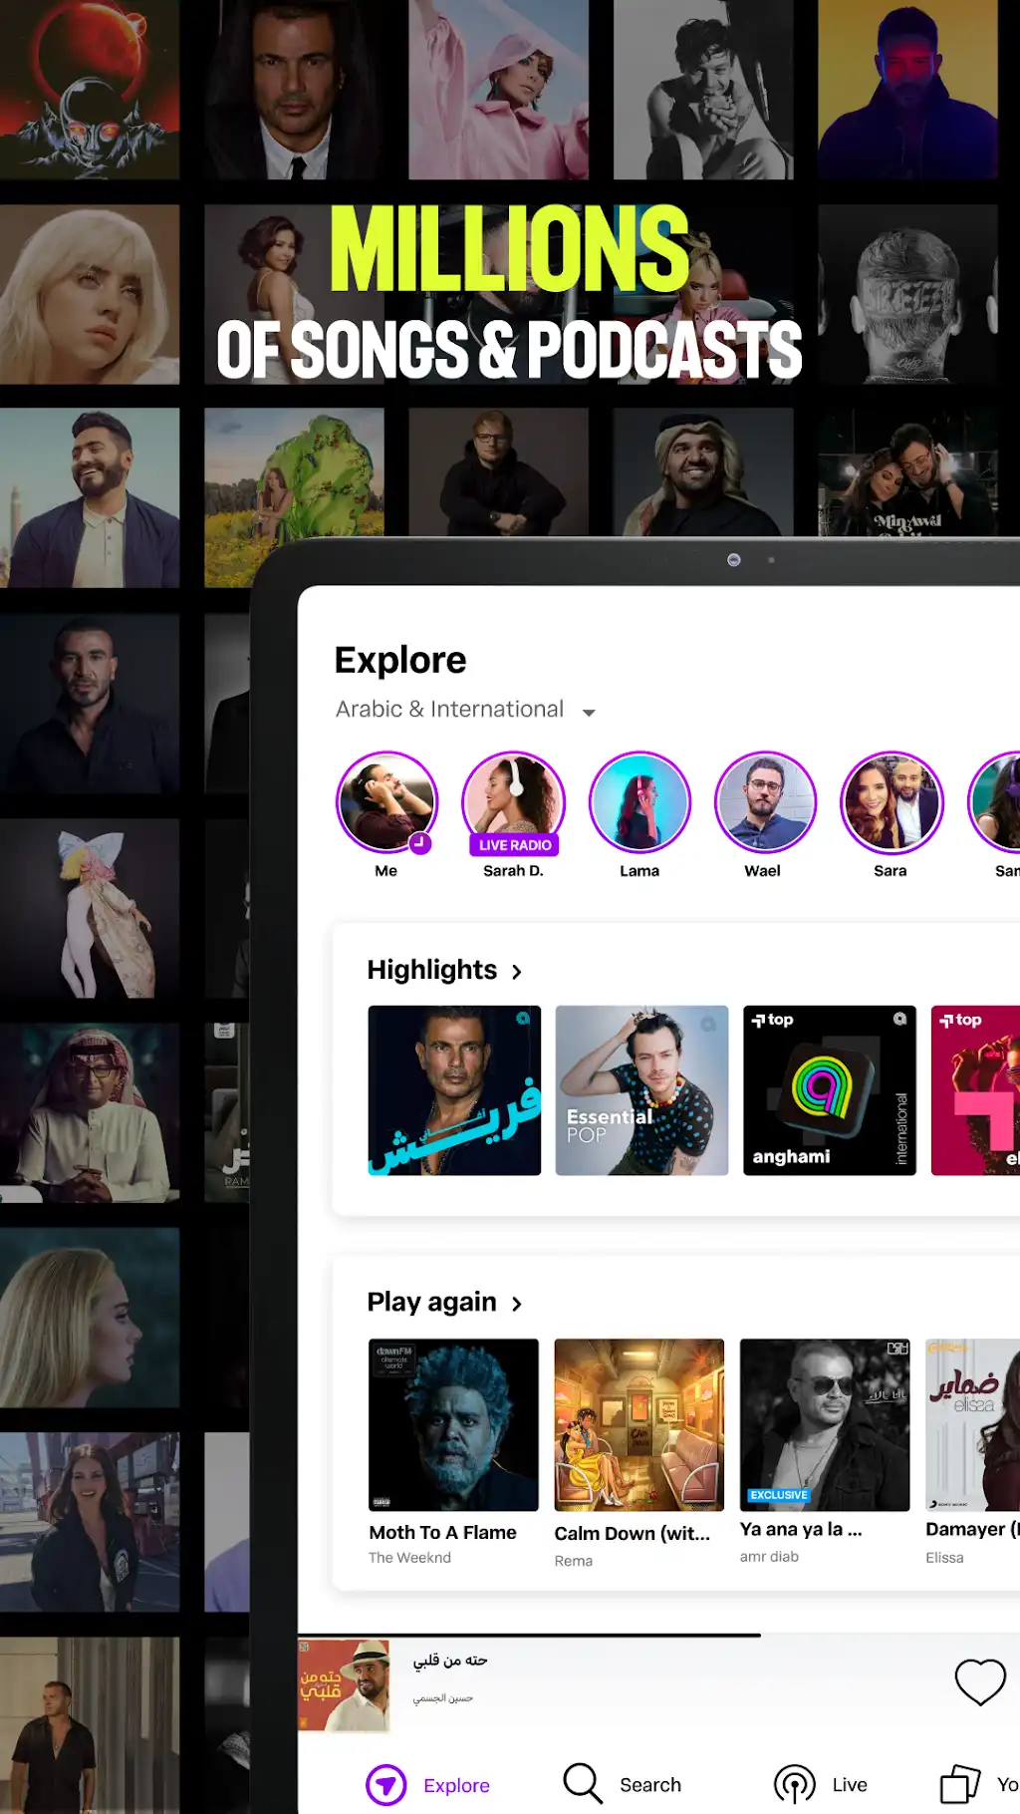This screenshot has width=1020, height=1814.
Task: Open the Play again heading
Action: coord(431,1302)
